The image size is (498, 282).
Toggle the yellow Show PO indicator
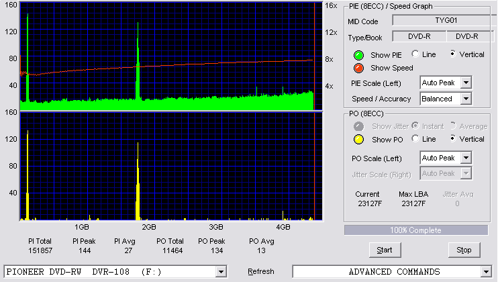click(x=358, y=140)
